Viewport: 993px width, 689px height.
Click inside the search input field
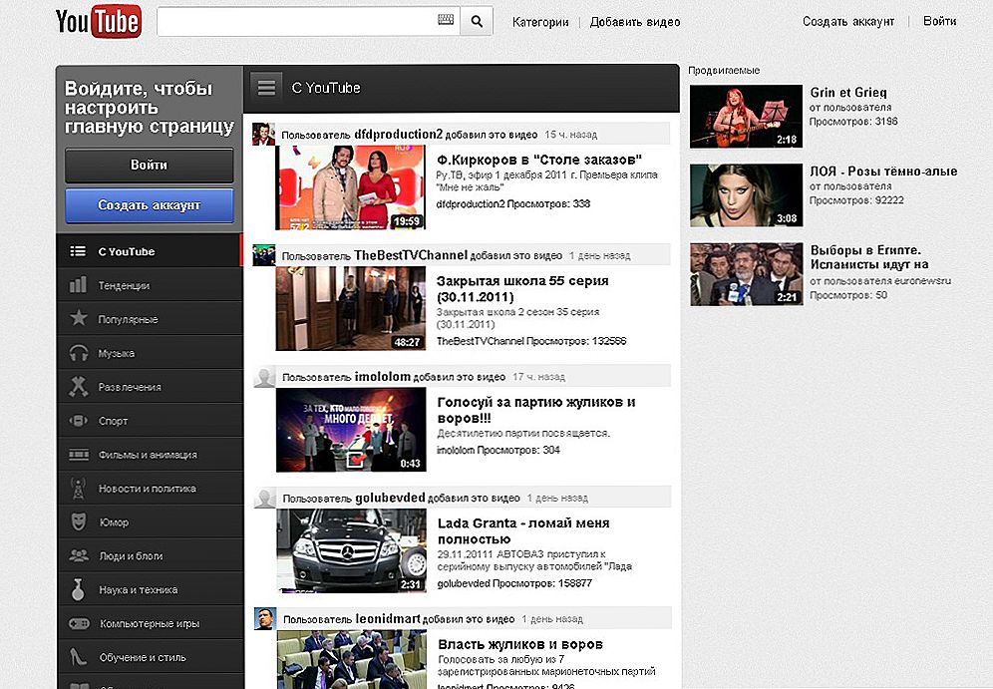coord(299,20)
